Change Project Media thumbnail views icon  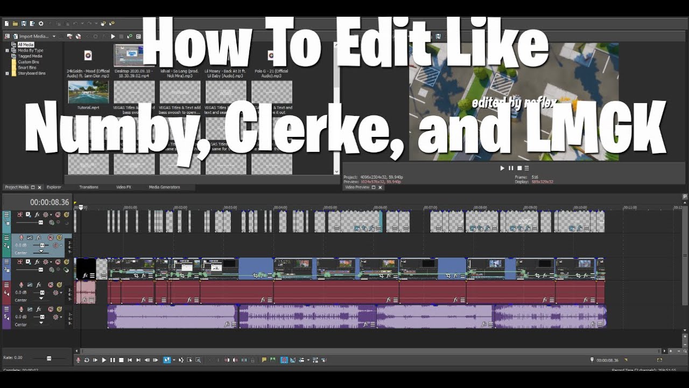[x=138, y=37]
